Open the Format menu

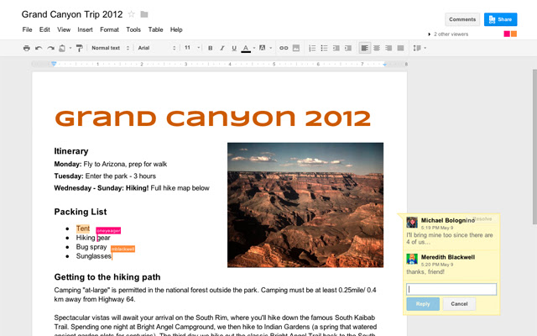pos(109,29)
